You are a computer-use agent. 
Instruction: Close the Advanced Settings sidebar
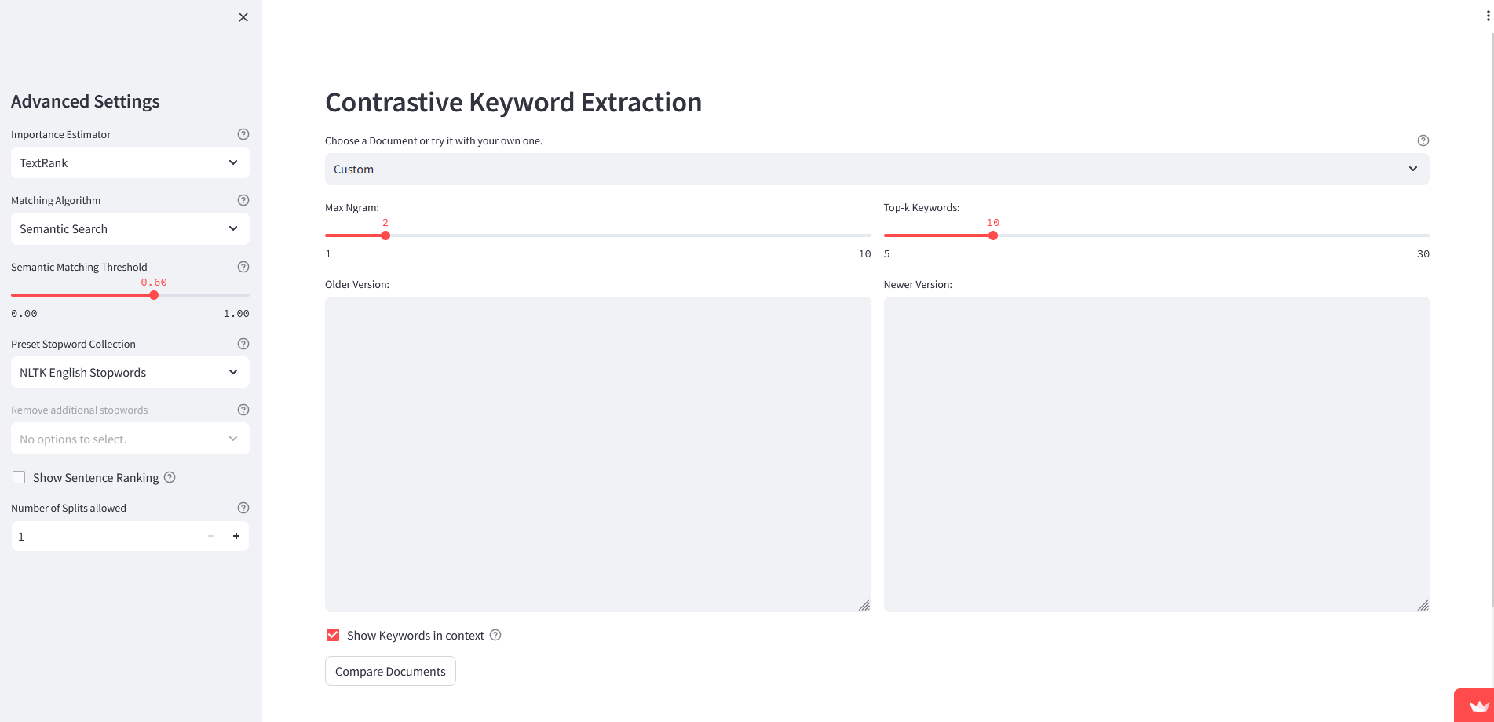coord(243,17)
